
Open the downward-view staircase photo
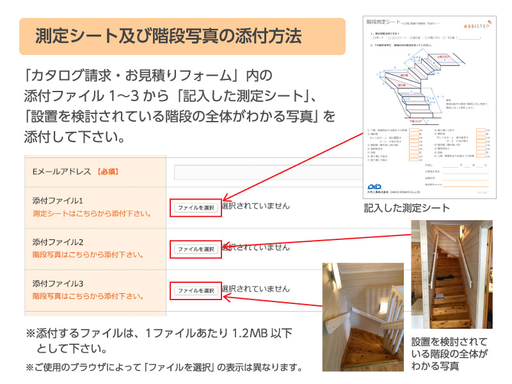363,317
